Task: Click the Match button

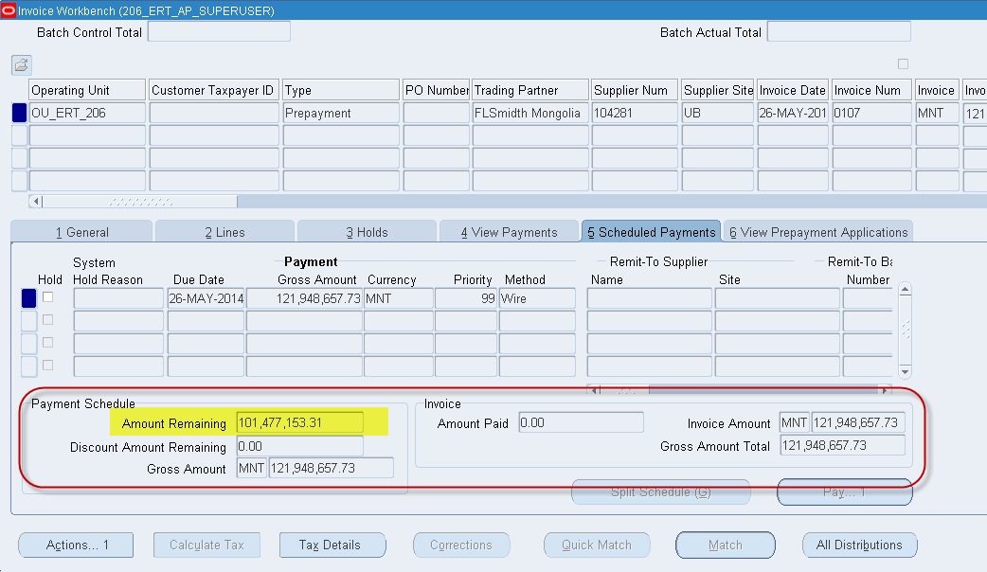Action: pos(725,545)
